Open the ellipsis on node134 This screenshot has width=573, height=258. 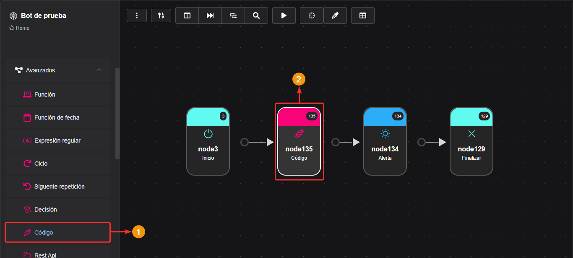385,169
